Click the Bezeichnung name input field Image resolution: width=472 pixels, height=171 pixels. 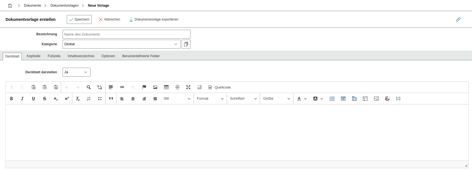pos(126,34)
